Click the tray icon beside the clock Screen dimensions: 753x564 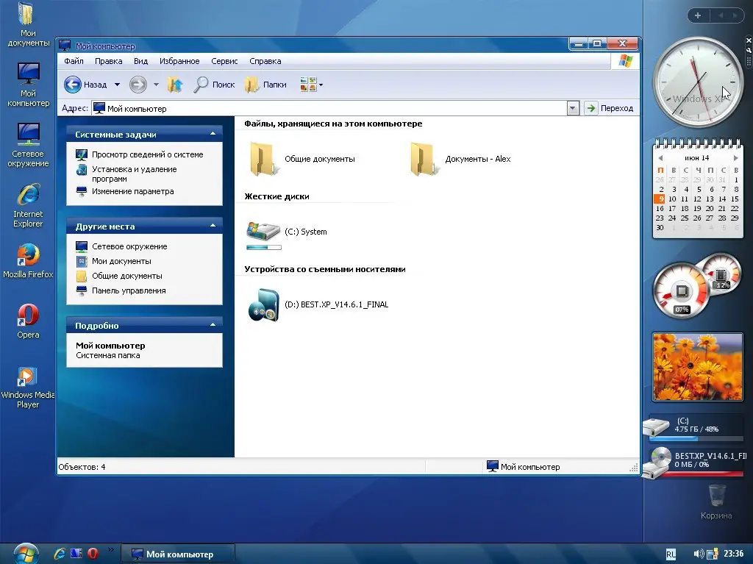pyautogui.click(x=713, y=554)
